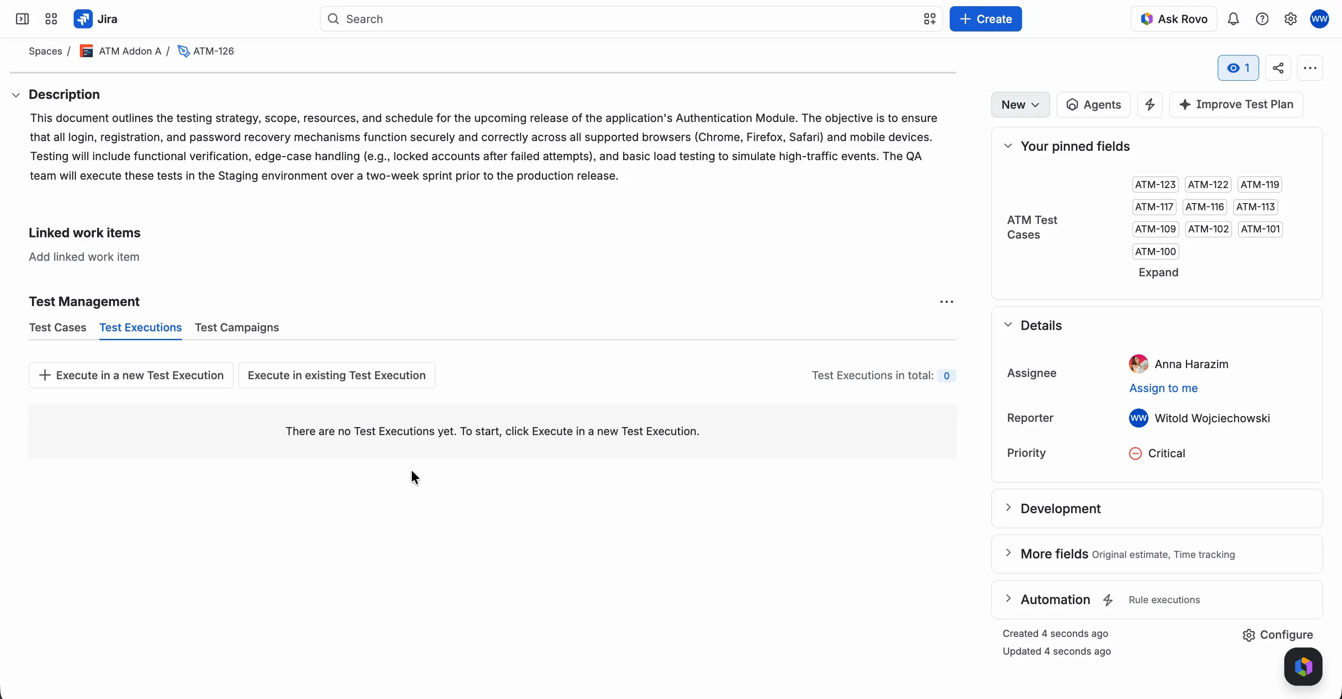1342x699 pixels.
Task: Click Ask Rovo button
Action: (x=1173, y=19)
